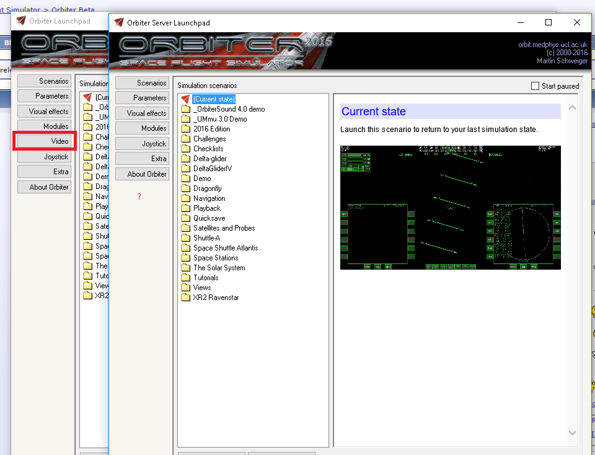Click the Checklists folder icon

tap(185, 149)
